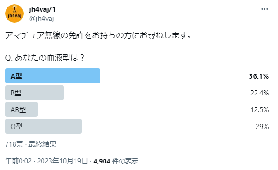Click the @jh4vaj username handle
The width and height of the screenshot is (278, 170).
click(x=42, y=19)
